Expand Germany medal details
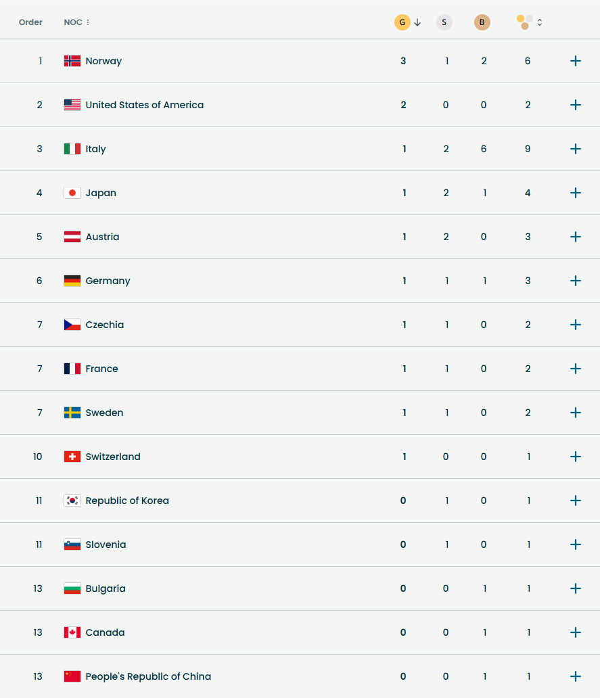The height and width of the screenshot is (698, 600). pyautogui.click(x=576, y=281)
